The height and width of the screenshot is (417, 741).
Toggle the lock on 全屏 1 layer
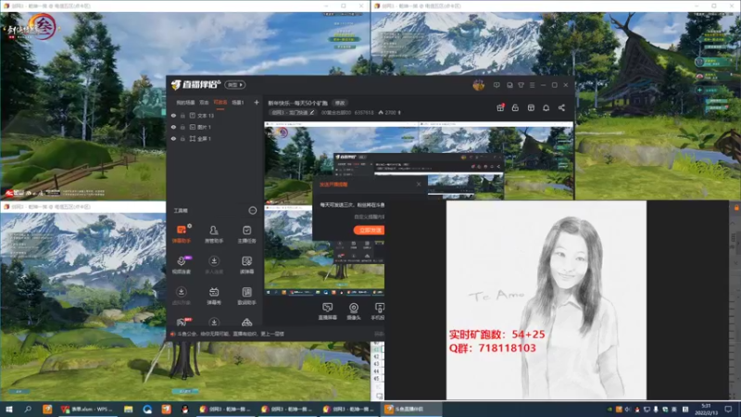pyautogui.click(x=182, y=138)
